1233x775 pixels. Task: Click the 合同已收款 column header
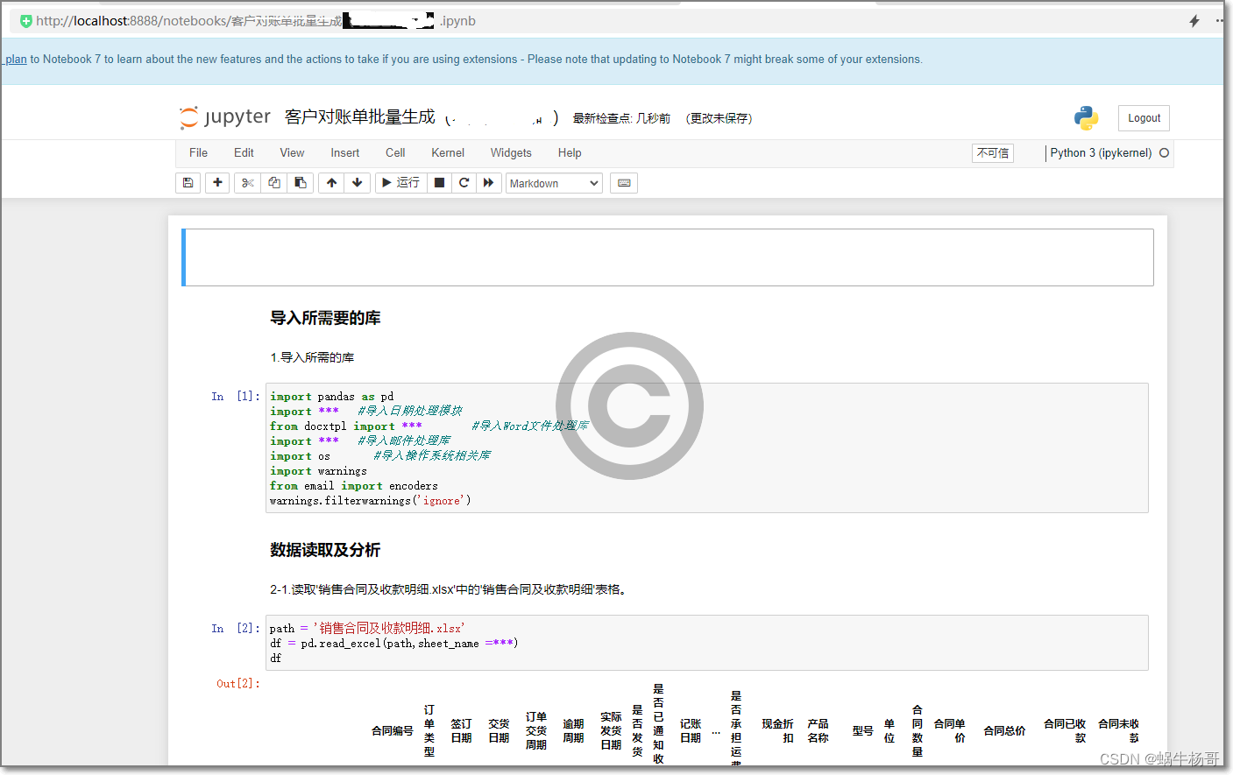(1065, 730)
